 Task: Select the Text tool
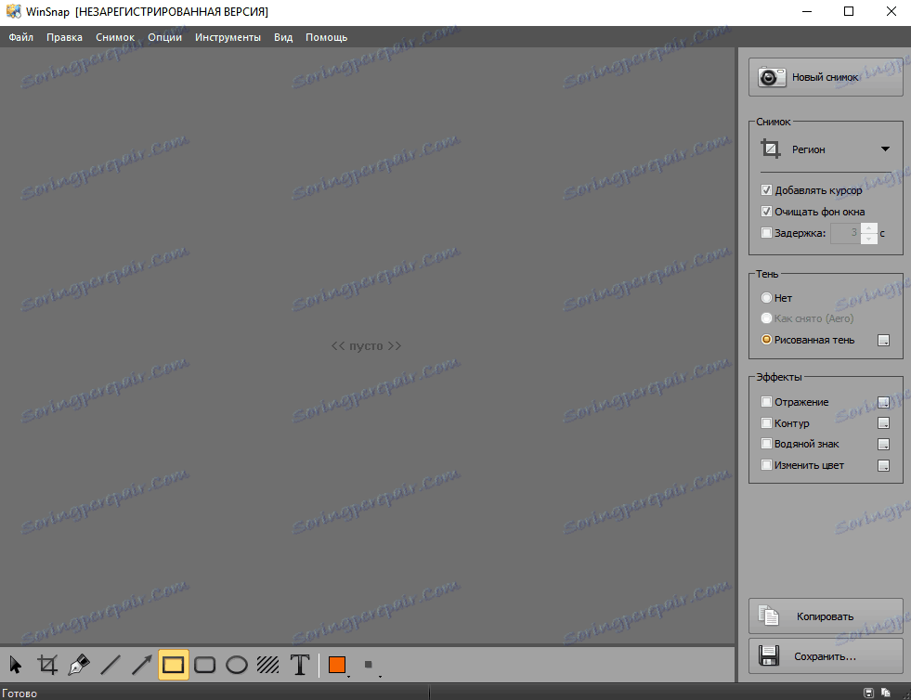tap(300, 665)
